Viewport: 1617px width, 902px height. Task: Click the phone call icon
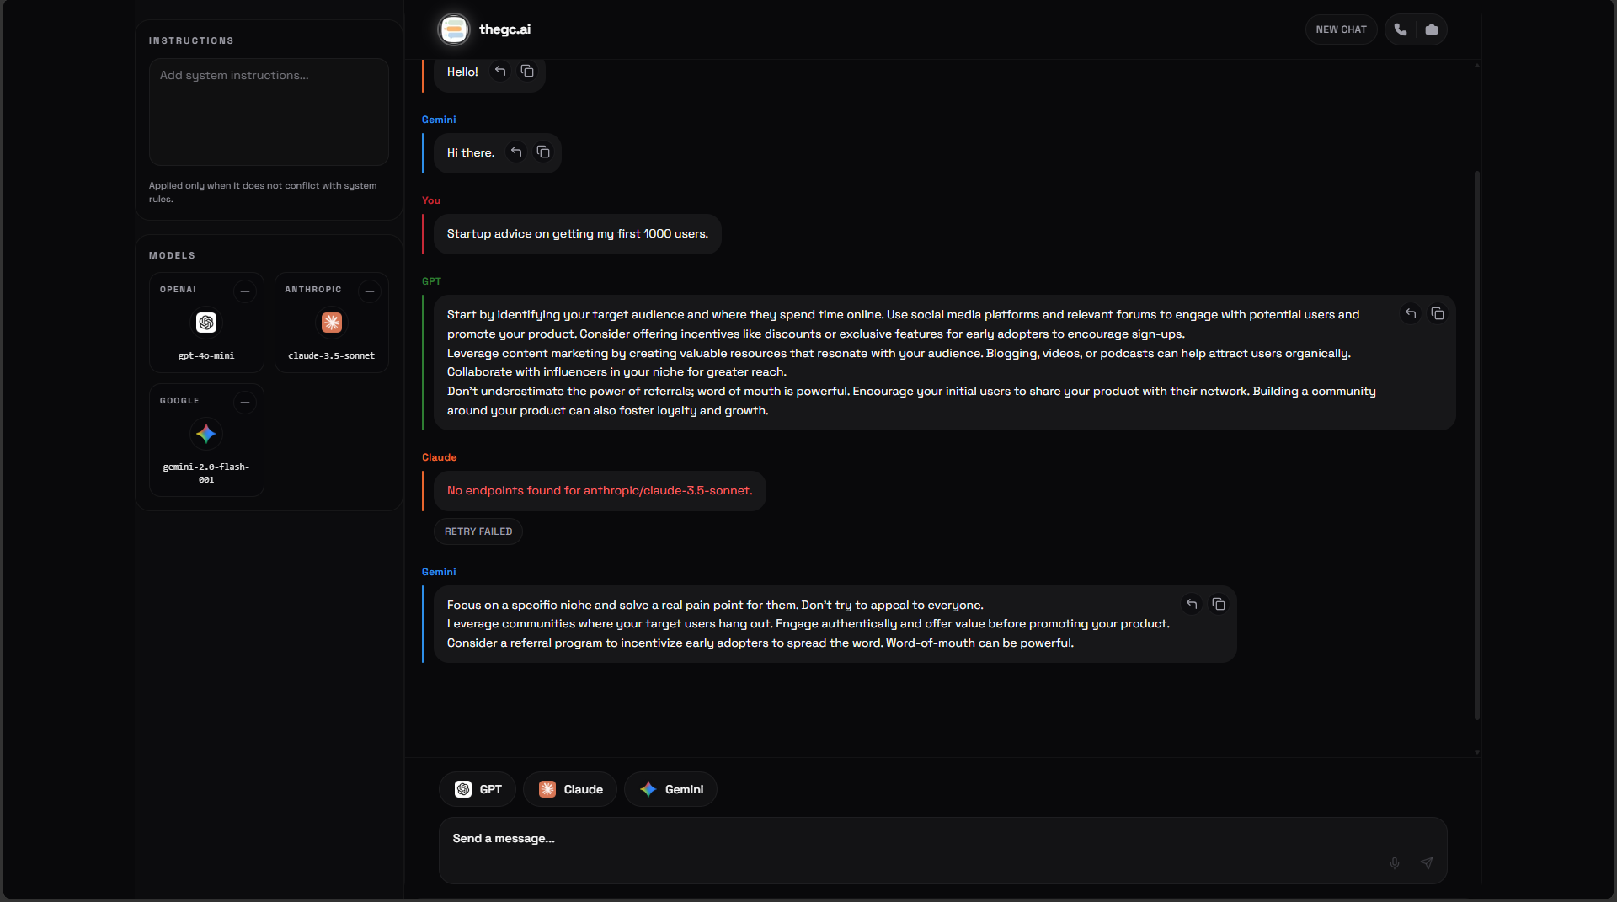pos(1401,29)
